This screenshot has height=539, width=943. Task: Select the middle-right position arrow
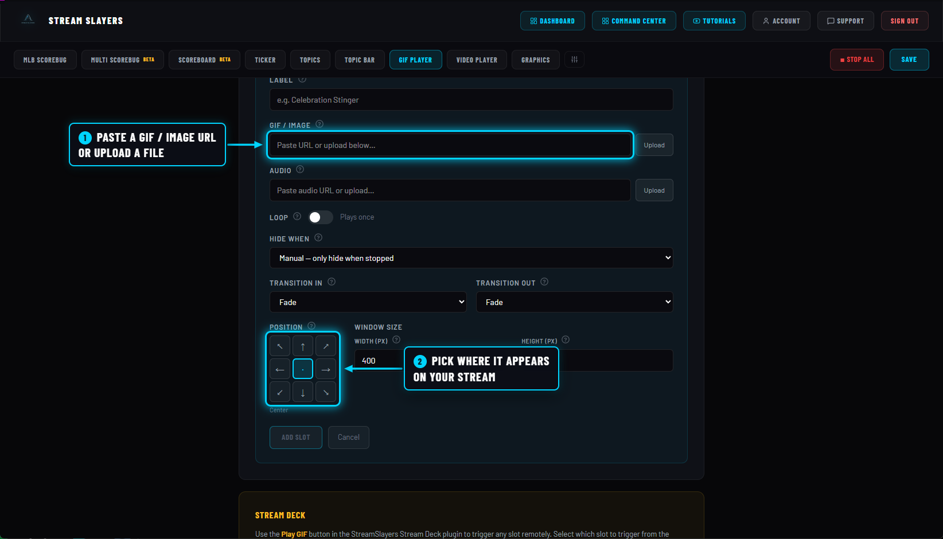tap(326, 369)
